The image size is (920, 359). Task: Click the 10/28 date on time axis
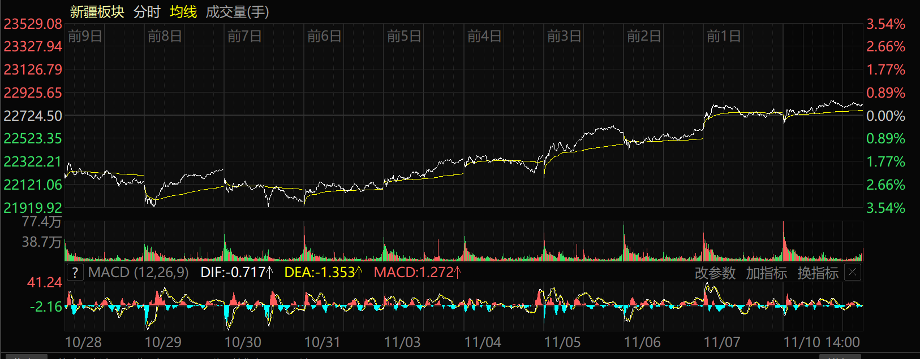coord(83,343)
